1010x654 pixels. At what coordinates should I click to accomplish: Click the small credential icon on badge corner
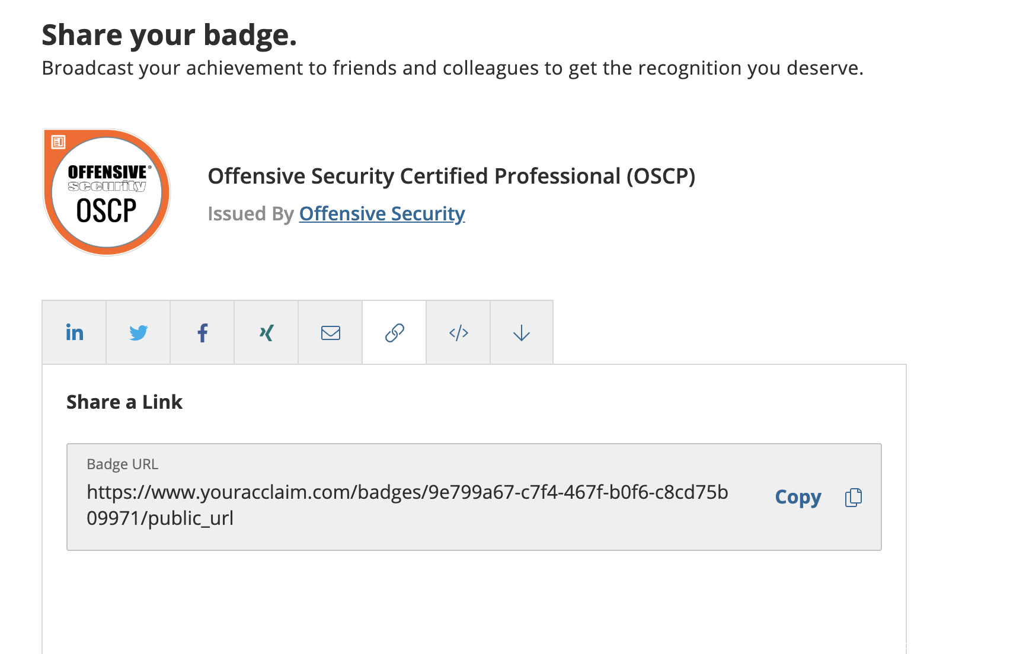(x=58, y=142)
